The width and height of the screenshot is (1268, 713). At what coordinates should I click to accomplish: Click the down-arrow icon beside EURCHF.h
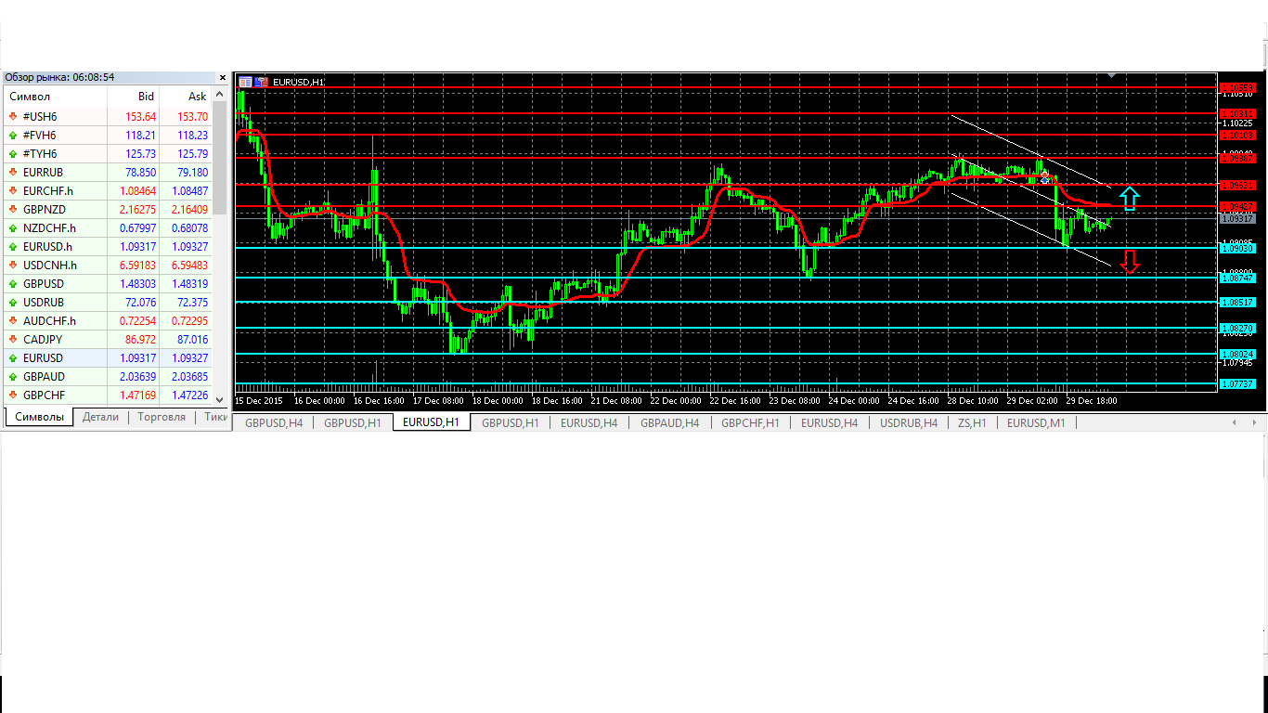click(x=13, y=191)
